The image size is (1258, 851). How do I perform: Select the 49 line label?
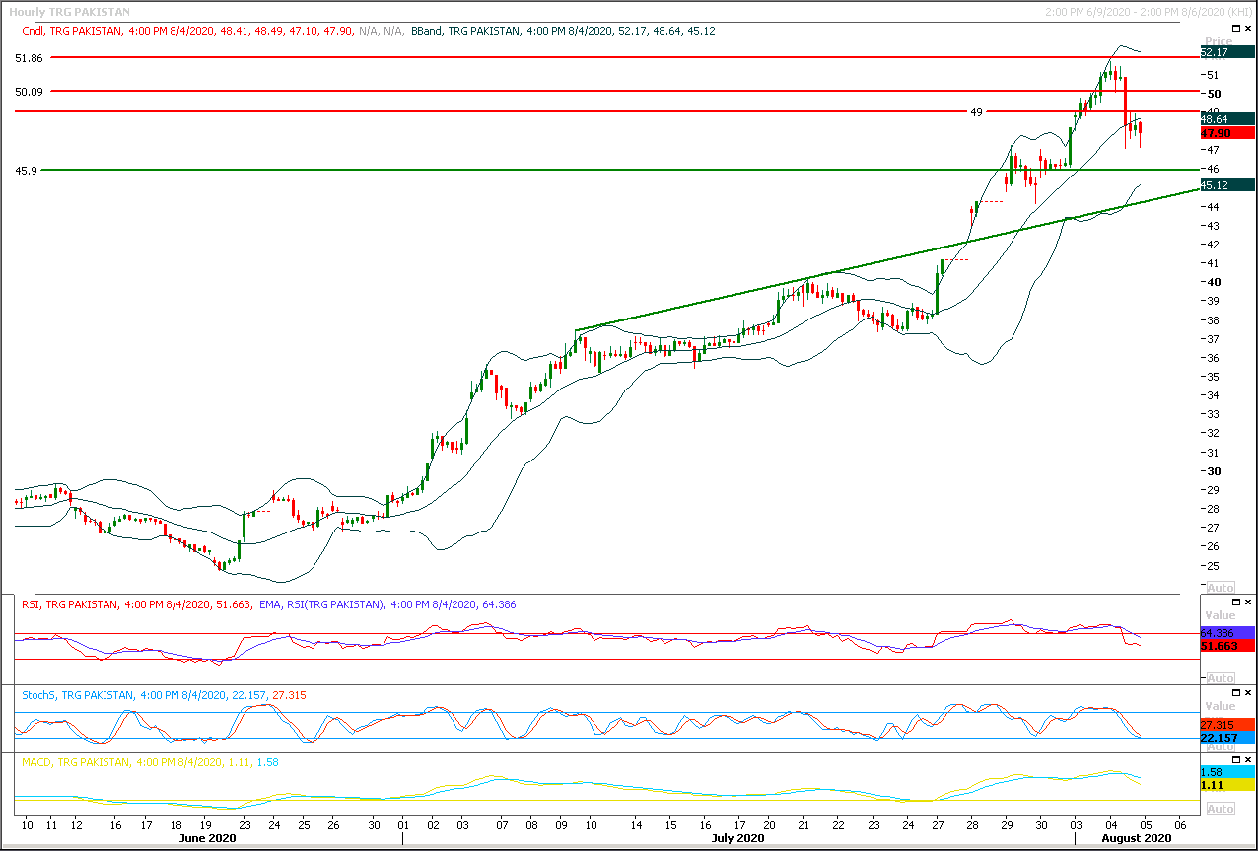click(976, 112)
